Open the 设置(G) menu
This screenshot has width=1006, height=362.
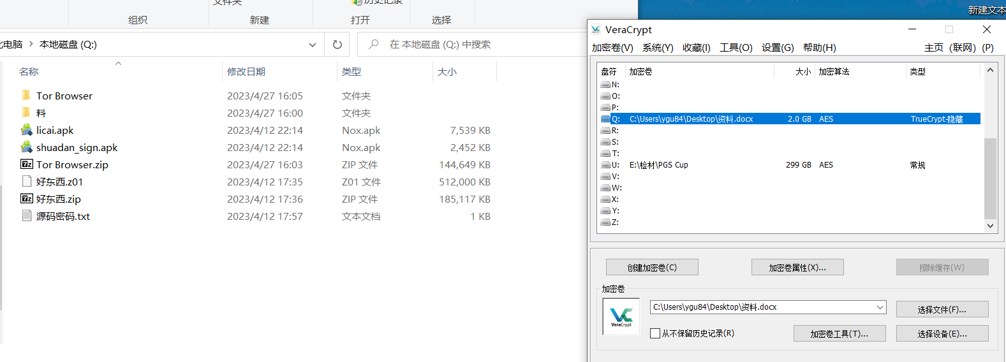[x=778, y=48]
